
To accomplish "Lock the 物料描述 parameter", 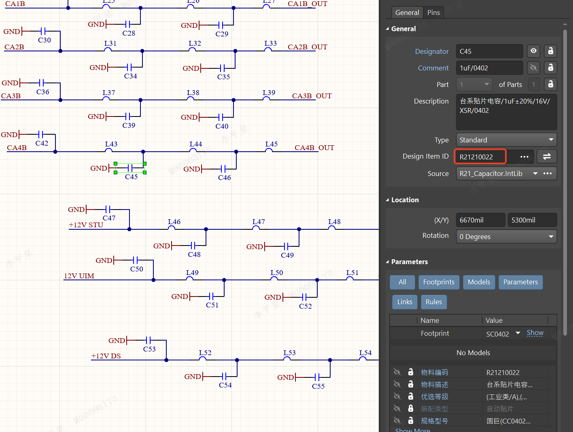I will 411,384.
